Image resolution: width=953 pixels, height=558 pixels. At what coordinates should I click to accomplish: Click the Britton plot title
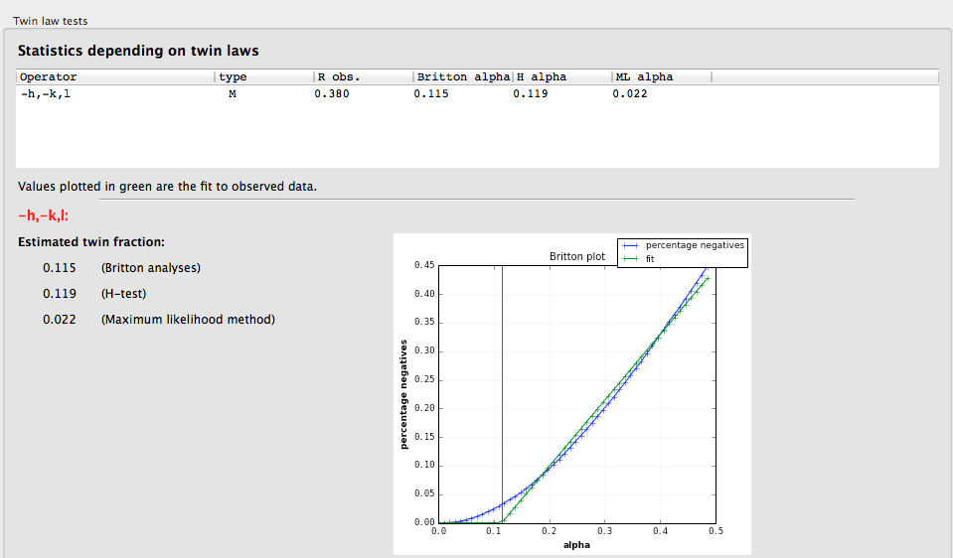[576, 256]
